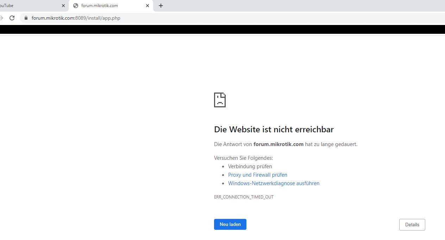Screen dimensions: 445x240
Task: Open the Proxy und Firewall prüfen link
Action: click(257, 175)
